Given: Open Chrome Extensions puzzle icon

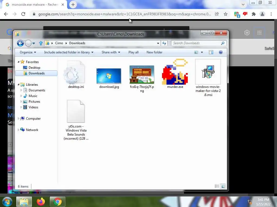Looking at the screenshot, I should point(254,14).
